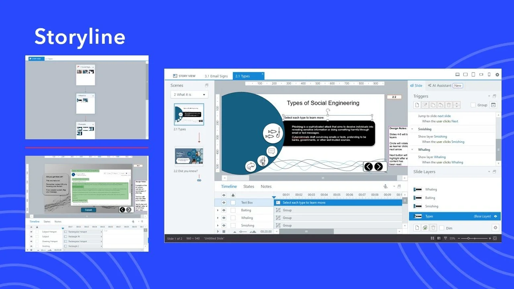The height and width of the screenshot is (289, 514).
Task: Select phone landscape preview icon
Action: (x=481, y=75)
